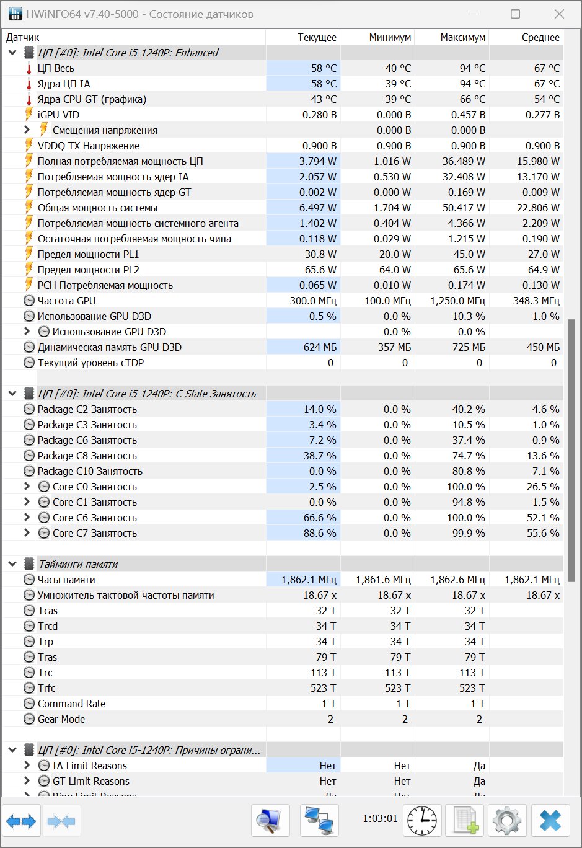Screen dimensions: 582x848
Task: Expand Core C6 Занятость subtree
Action: tap(27, 518)
